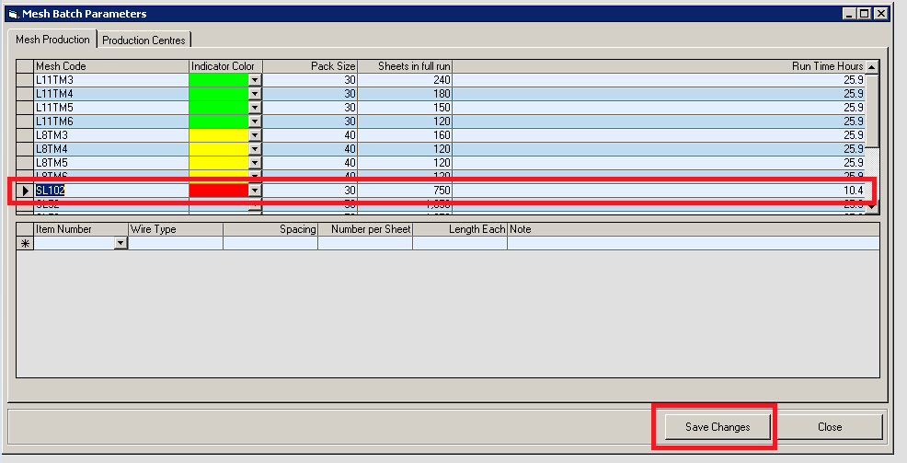This screenshot has height=463, width=907.
Task: Click the Pack Size column header
Action: (310, 66)
